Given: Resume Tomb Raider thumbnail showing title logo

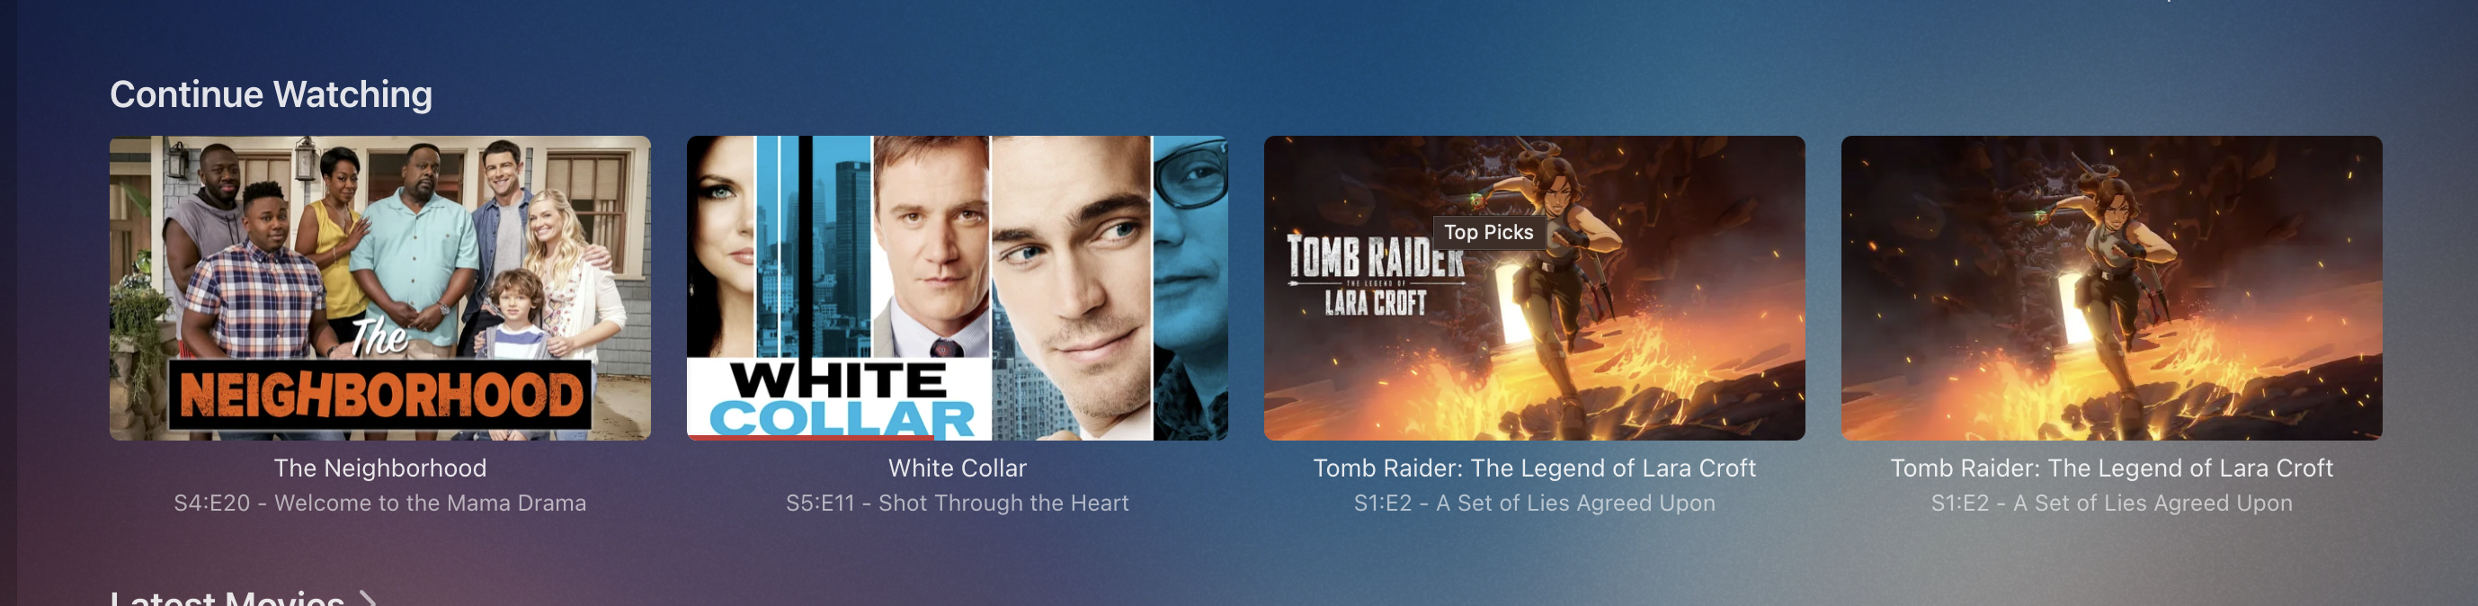Looking at the screenshot, I should [x=1534, y=288].
